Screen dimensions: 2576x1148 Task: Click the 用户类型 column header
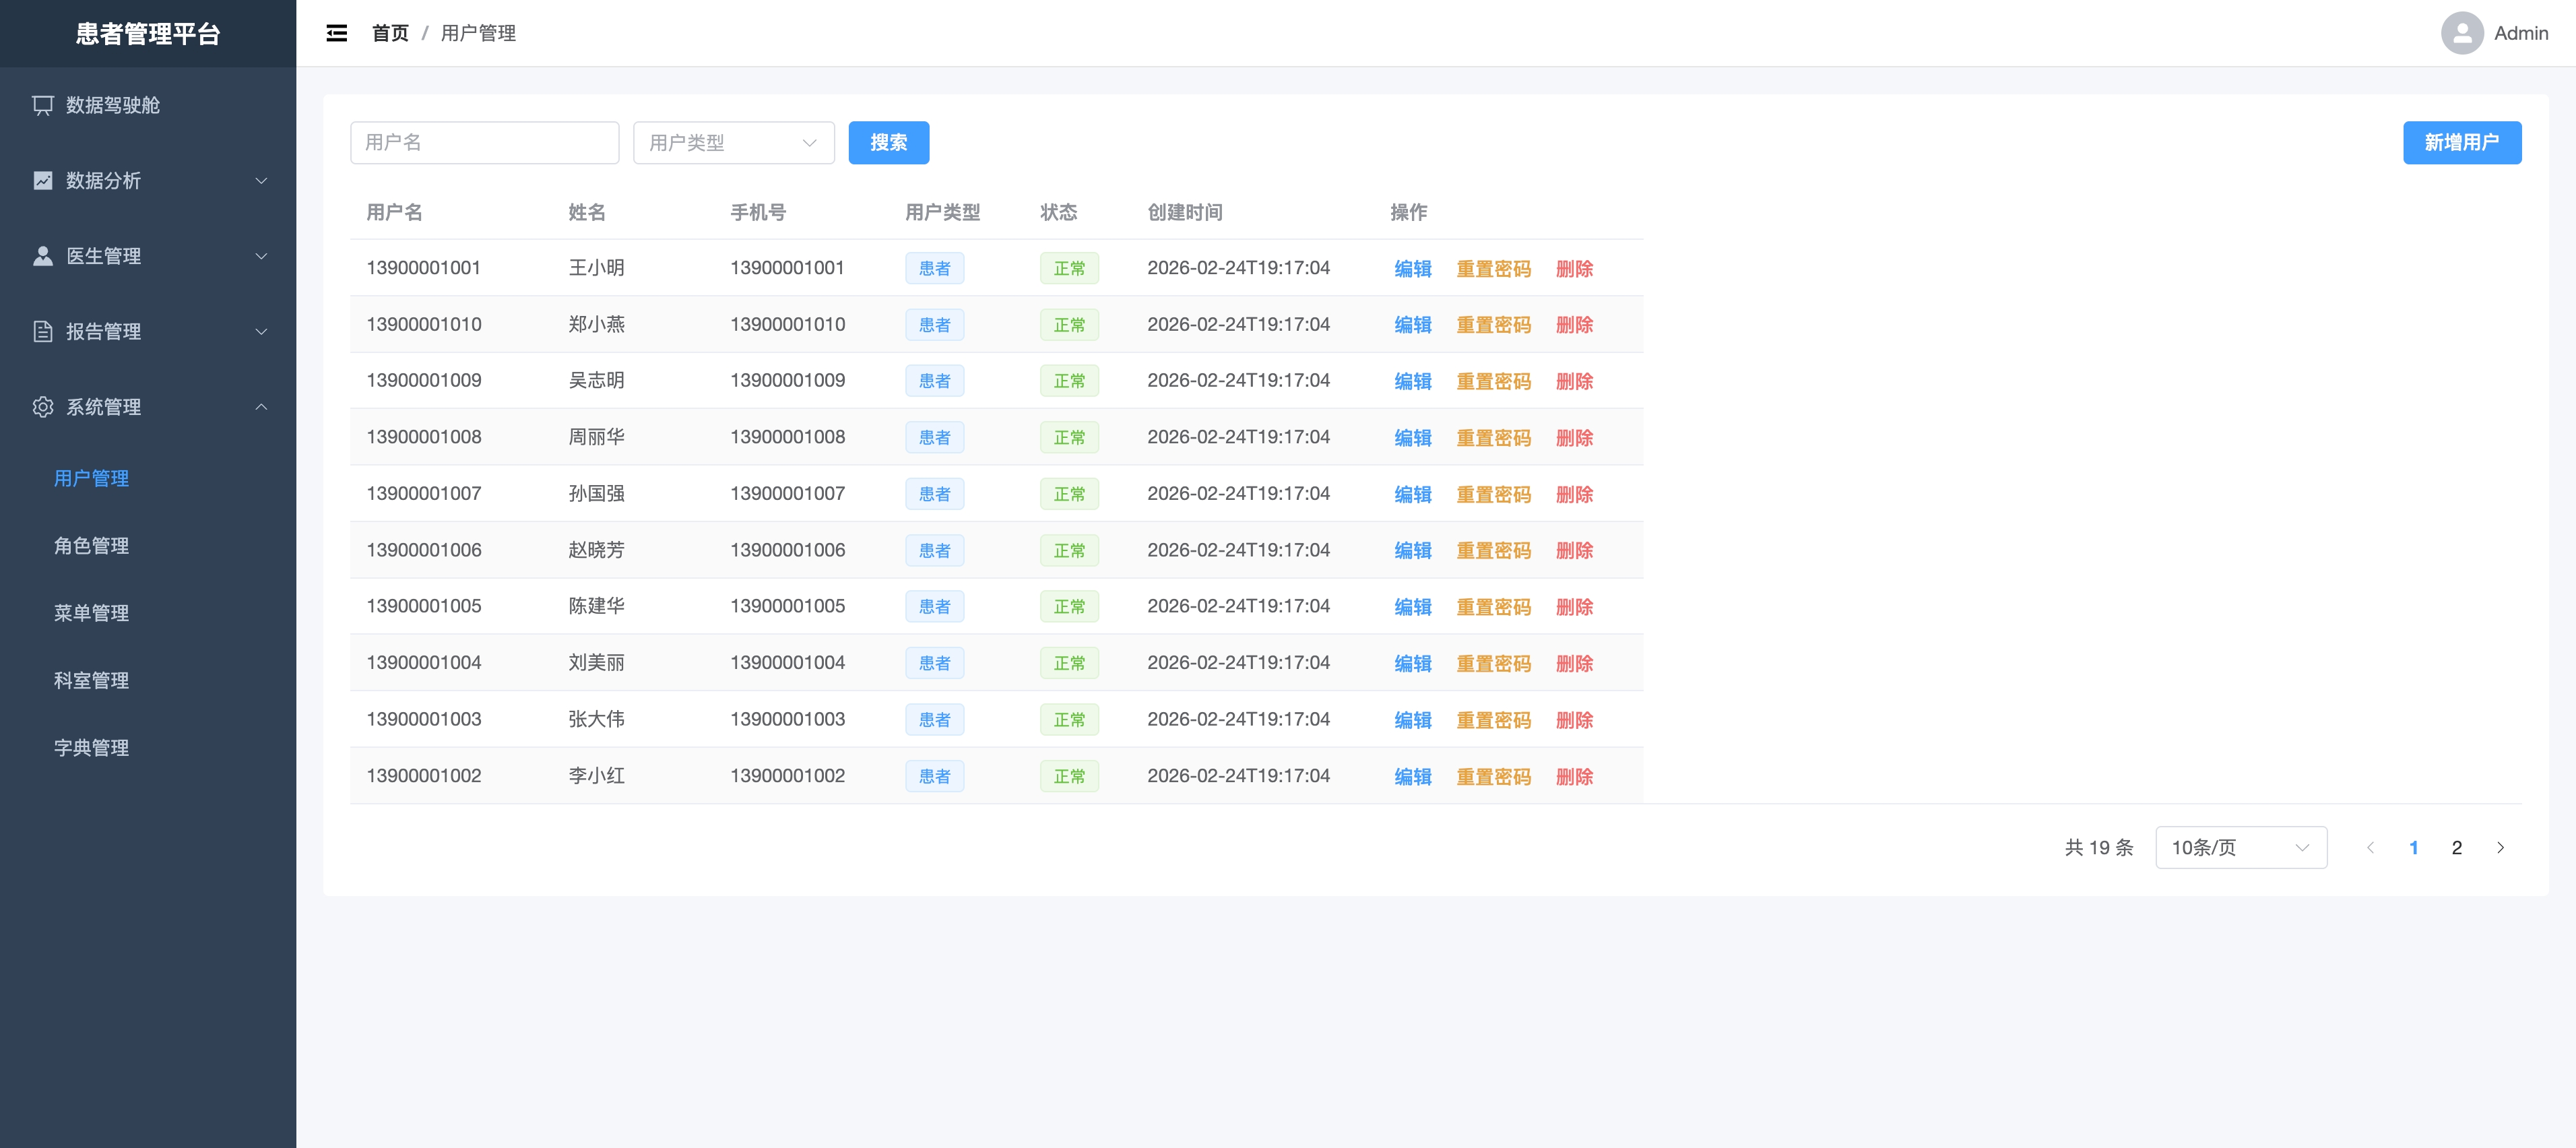click(x=942, y=212)
